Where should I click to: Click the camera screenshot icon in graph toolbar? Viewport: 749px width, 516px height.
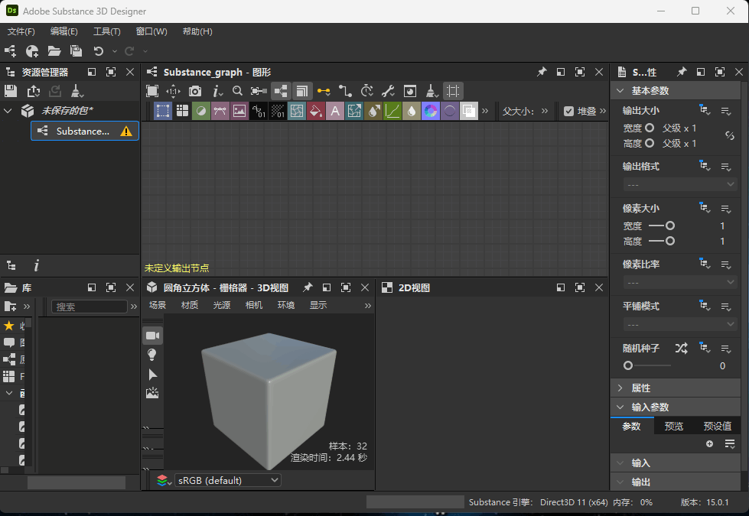(195, 91)
